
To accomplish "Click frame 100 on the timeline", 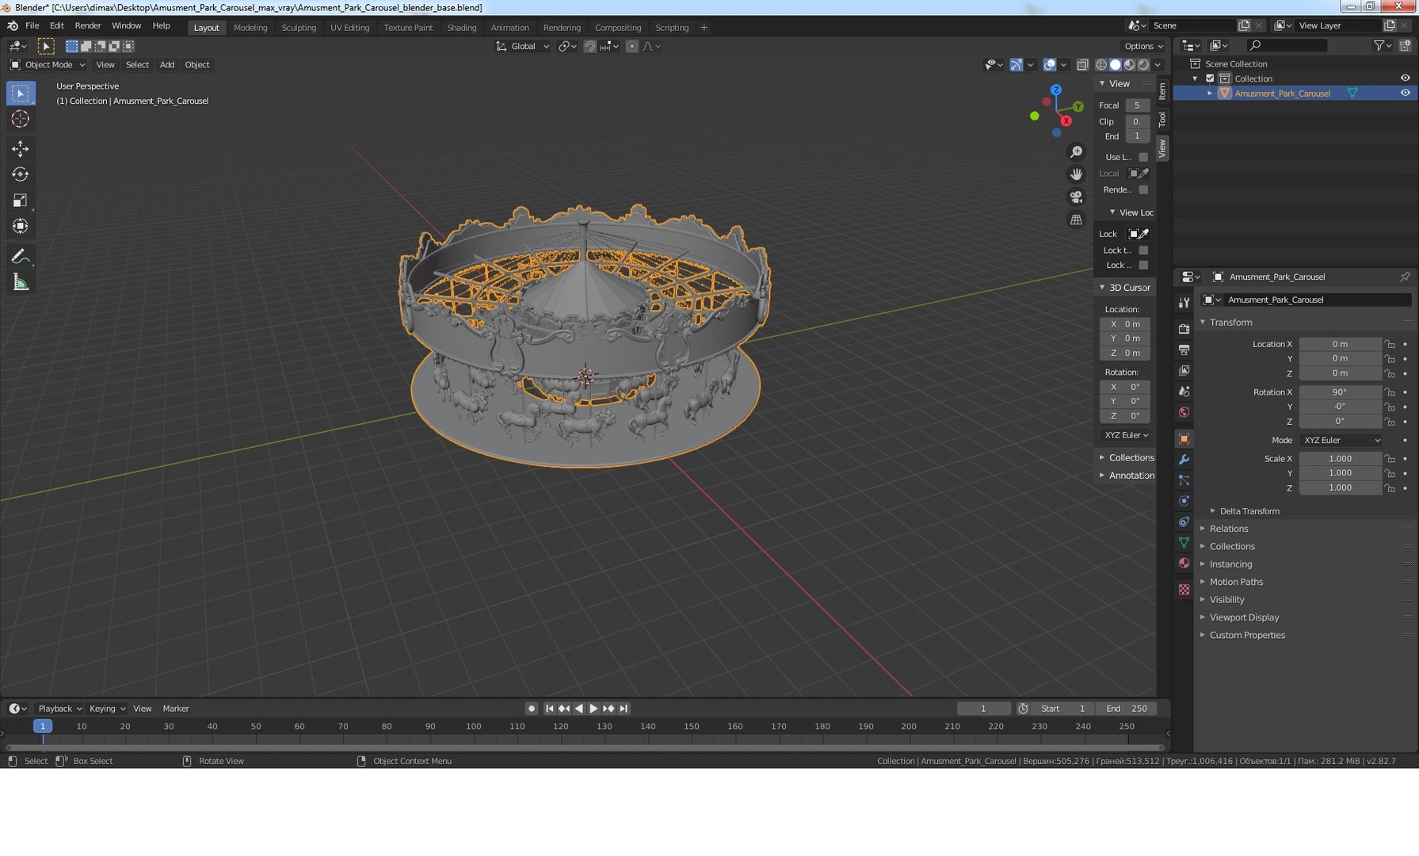I will pyautogui.click(x=473, y=726).
